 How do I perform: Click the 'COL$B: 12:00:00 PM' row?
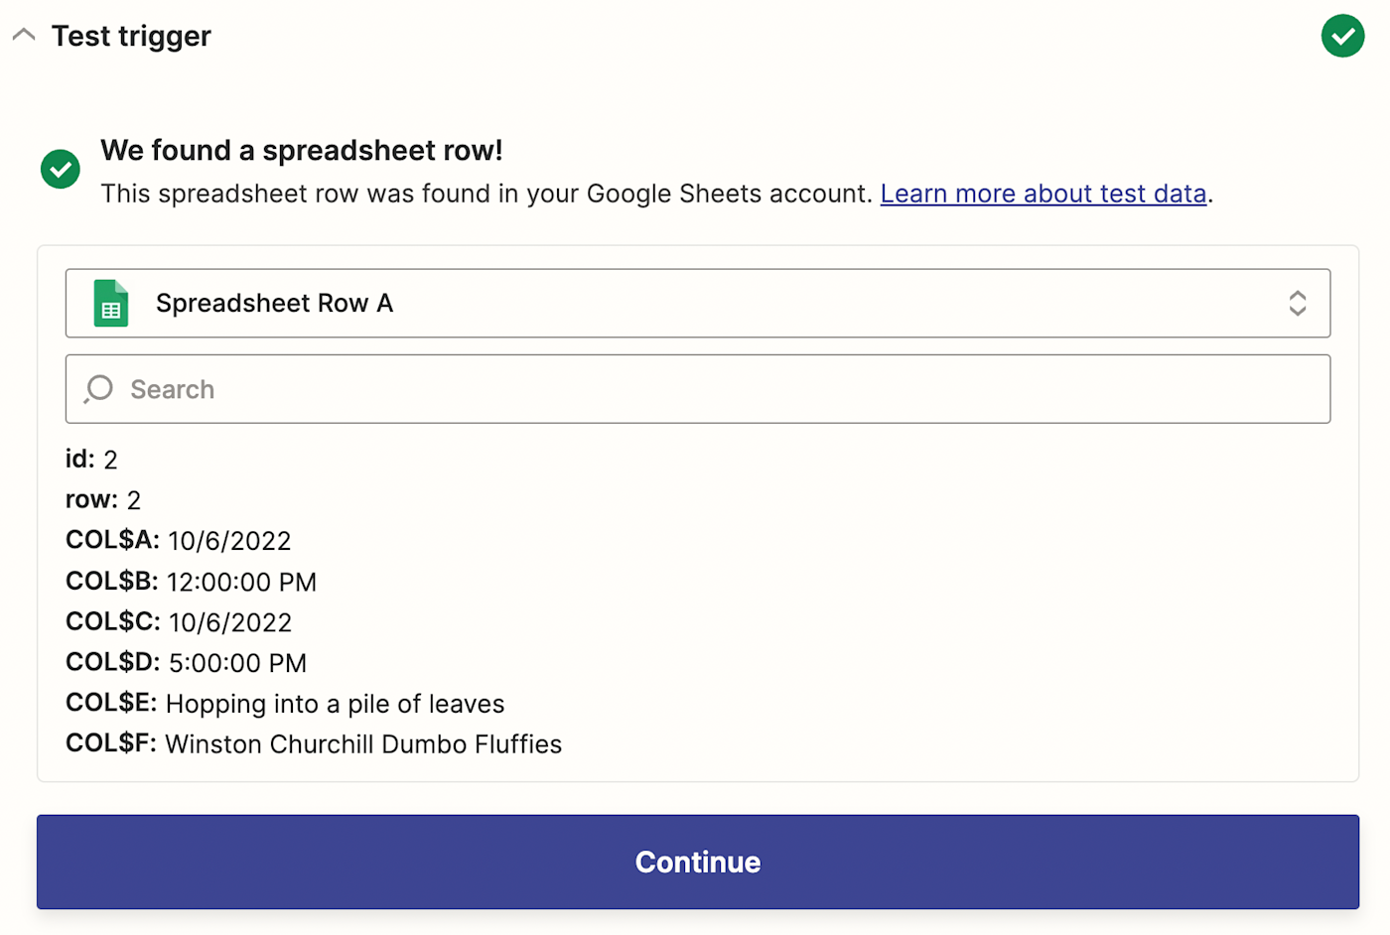191,582
